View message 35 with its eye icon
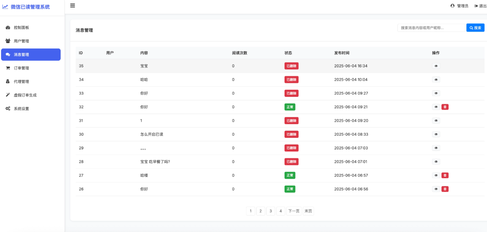The height and width of the screenshot is (232, 487). pos(436,66)
